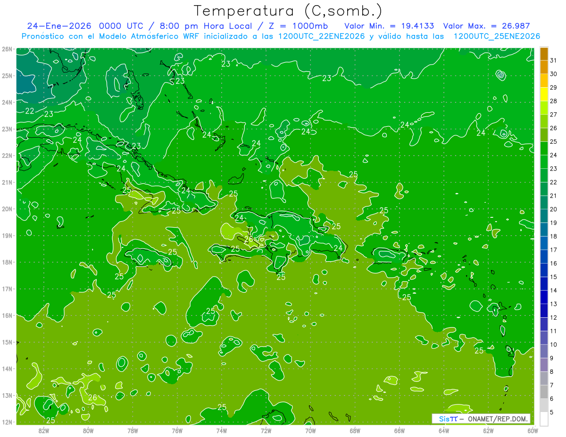Screen dimensions: 566x437
Task: Click the pressure level 'Z = 1000mb'
Action: (x=299, y=26)
